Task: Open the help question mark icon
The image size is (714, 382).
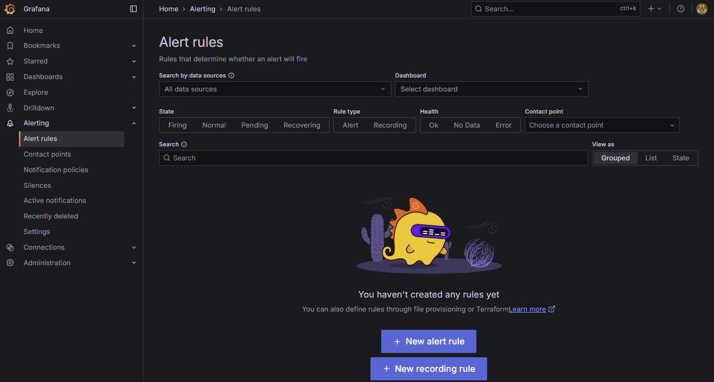Action: [681, 9]
